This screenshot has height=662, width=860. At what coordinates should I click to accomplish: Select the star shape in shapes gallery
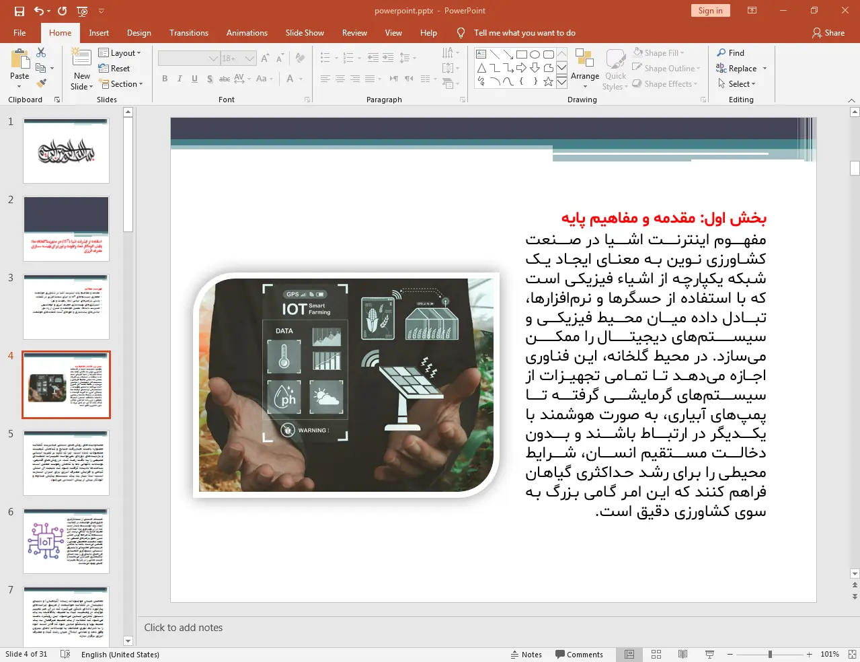(x=548, y=81)
